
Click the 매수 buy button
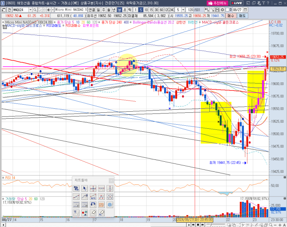(231, 16)
